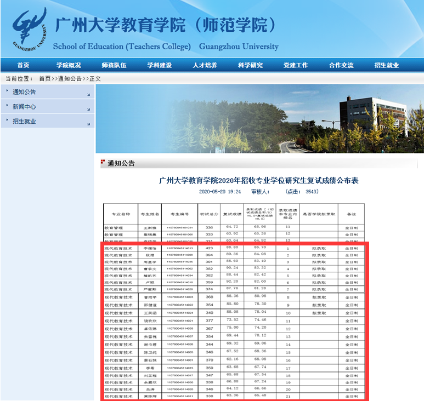Click the initial score 333
Viewport: 424px width, 401px height.
(209, 234)
